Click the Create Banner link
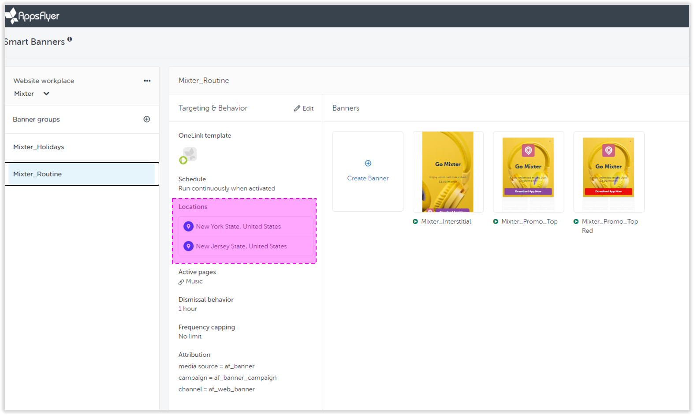 coord(368,178)
